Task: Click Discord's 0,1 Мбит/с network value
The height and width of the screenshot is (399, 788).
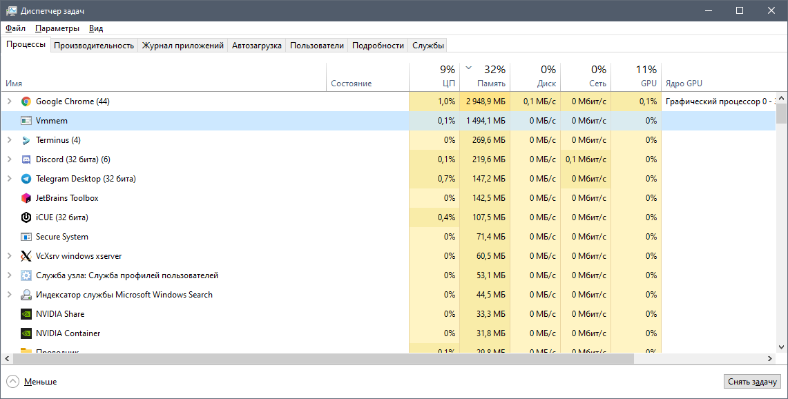Action: 586,159
